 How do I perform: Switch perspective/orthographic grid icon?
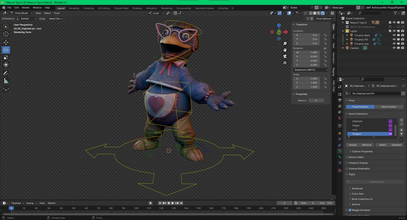pyautogui.click(x=285, y=62)
